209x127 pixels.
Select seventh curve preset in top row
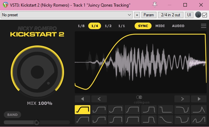point(182,110)
